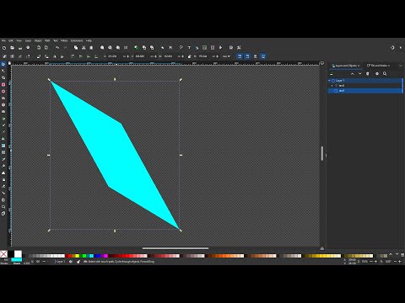Open the Object menu
This screenshot has height=303, width=405.
point(38,40)
